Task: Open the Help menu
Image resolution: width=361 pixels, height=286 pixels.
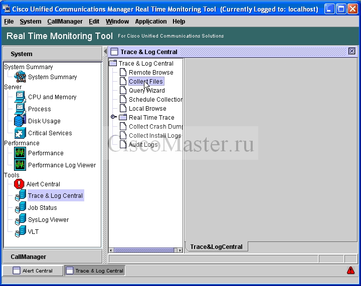Action: point(178,22)
